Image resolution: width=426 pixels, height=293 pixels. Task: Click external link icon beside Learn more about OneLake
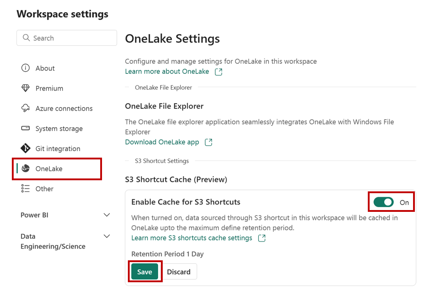pyautogui.click(x=218, y=72)
